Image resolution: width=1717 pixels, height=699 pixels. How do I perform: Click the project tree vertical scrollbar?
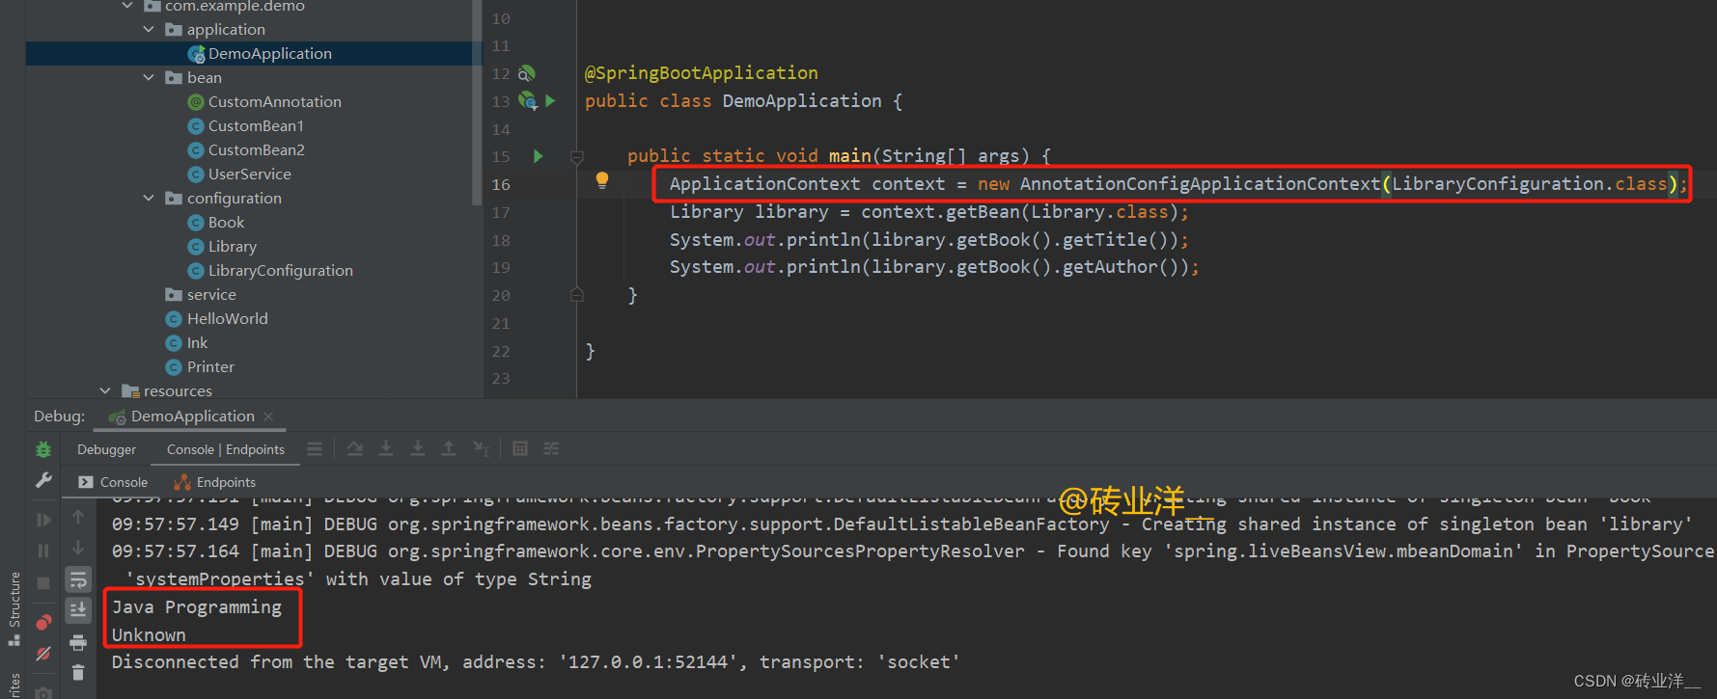pos(477,102)
